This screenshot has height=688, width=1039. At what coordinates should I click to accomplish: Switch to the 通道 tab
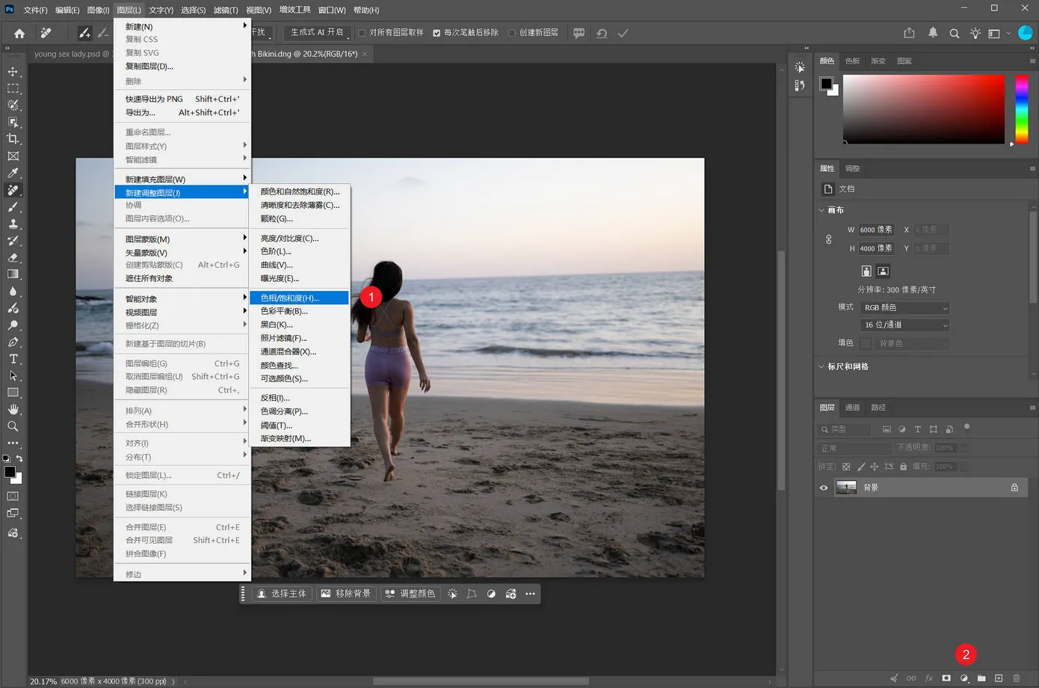point(852,408)
